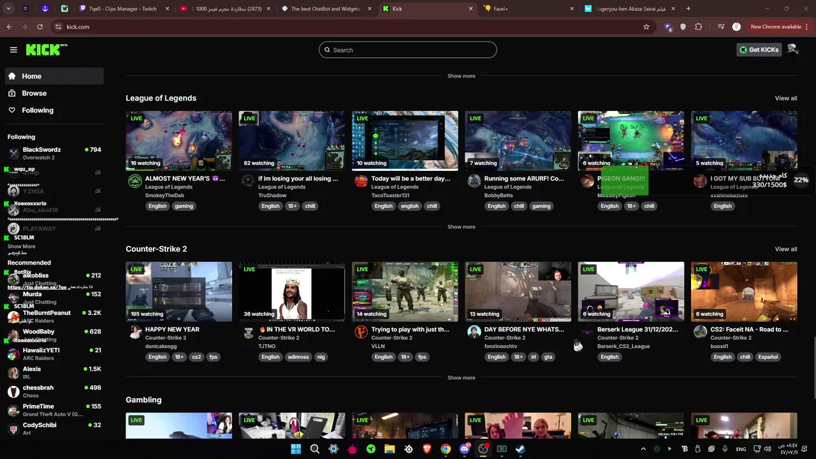This screenshot has height=459, width=816.
Task: View all Counter-Strike 2 streams
Action: pos(785,249)
